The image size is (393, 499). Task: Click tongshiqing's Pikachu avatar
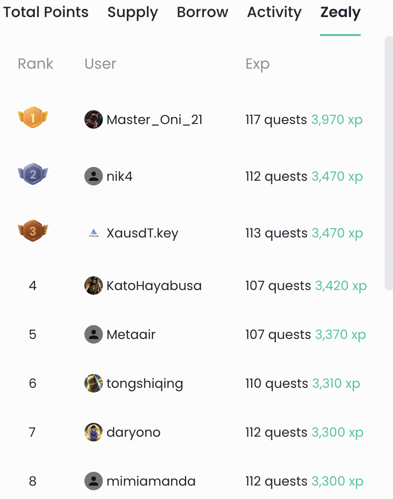pyautogui.click(x=94, y=383)
